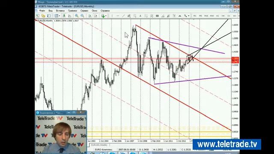Screen dimensions: 274x154
Task: Click the yellow Profiles folder icon
Action: click(x=43, y=16)
